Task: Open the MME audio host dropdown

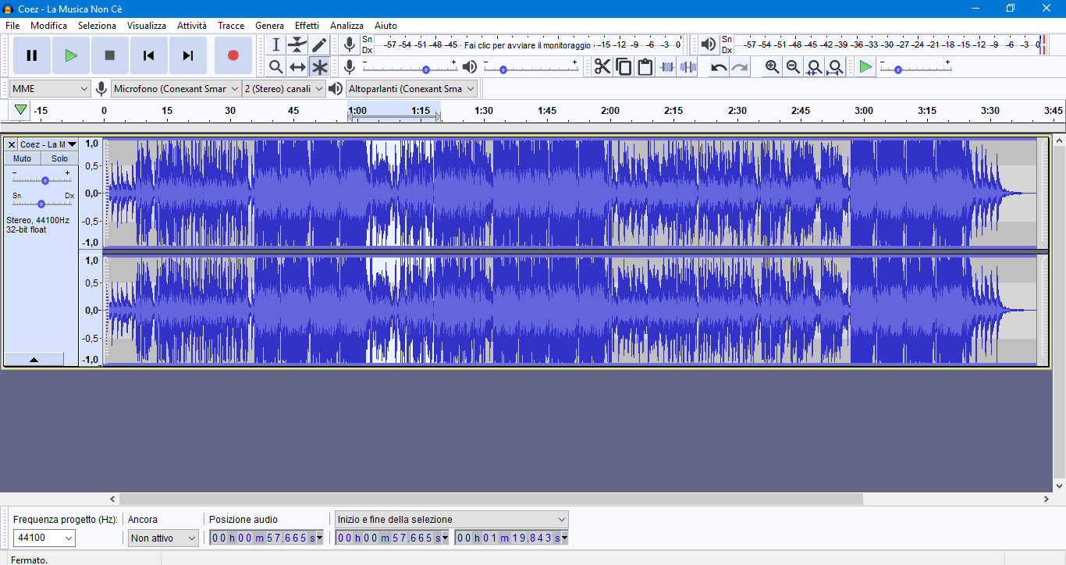Action: coord(49,88)
